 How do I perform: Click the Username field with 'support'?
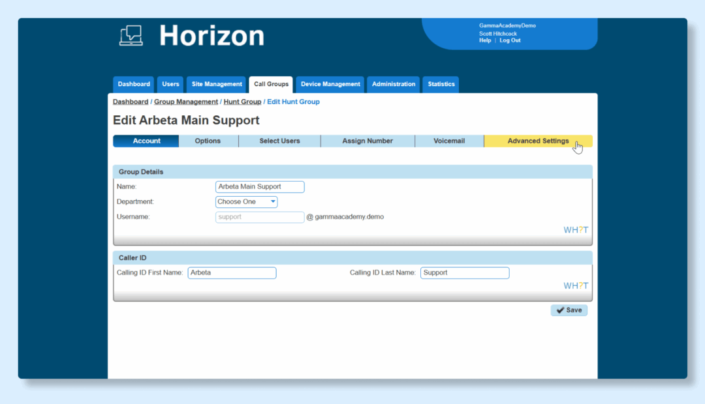(260, 217)
